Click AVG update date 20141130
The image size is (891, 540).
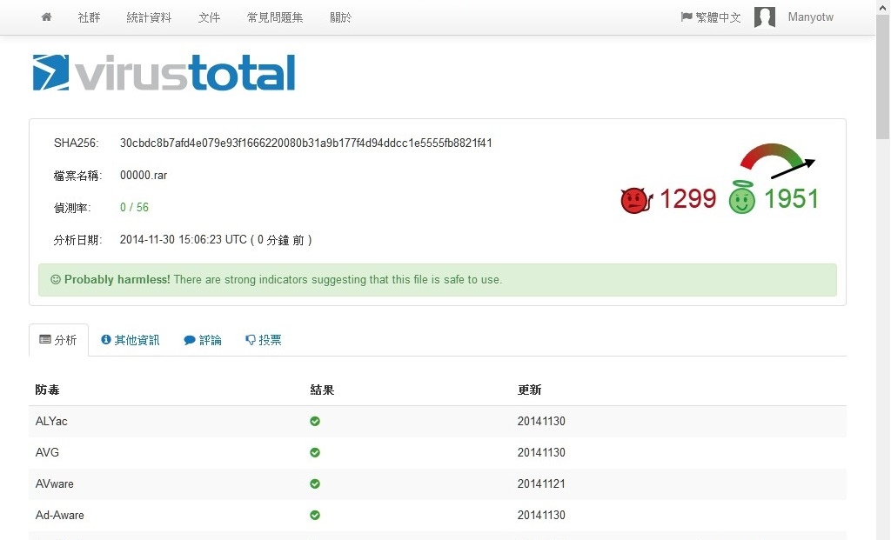click(x=541, y=452)
